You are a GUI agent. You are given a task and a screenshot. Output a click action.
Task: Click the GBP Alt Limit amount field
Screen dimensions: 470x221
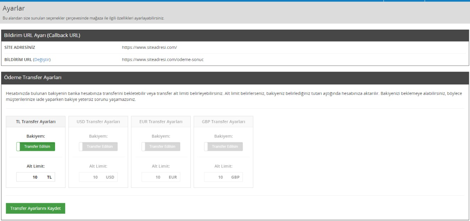click(x=218, y=177)
